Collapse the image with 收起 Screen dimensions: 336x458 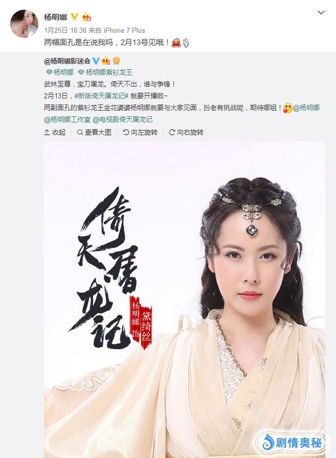[x=55, y=132]
